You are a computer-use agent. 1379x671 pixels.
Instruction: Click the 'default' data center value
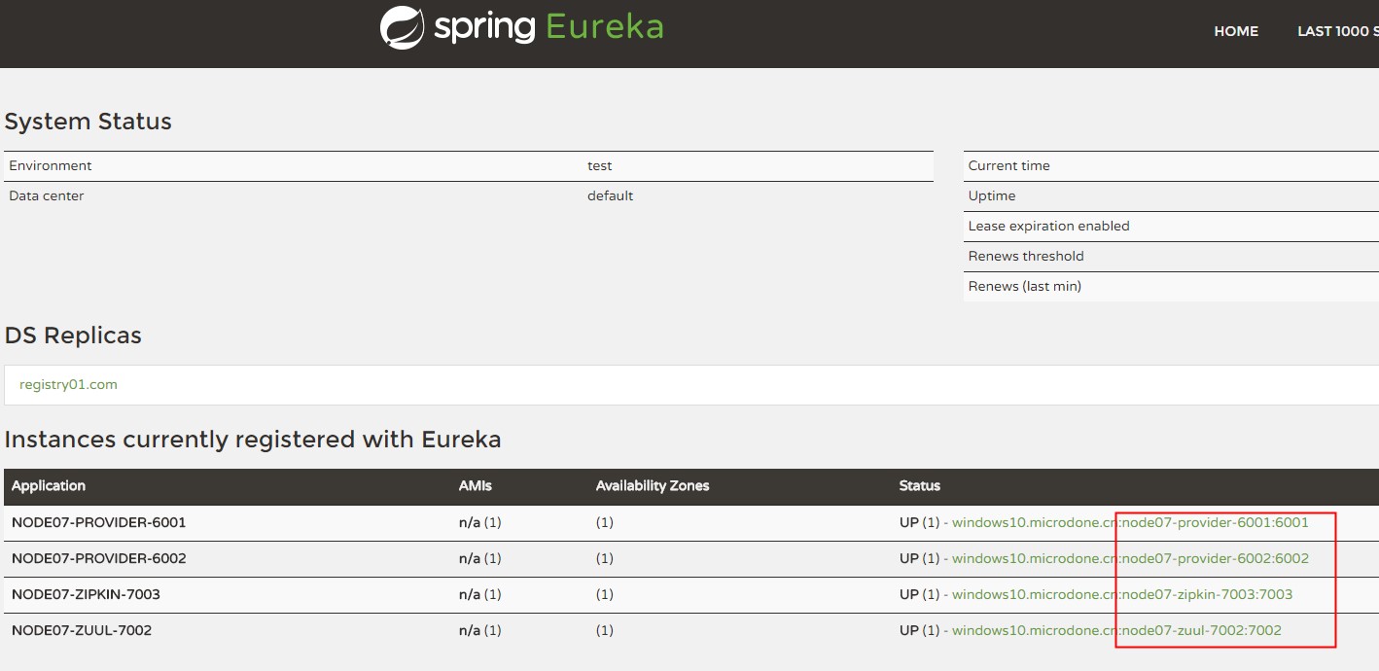[610, 195]
